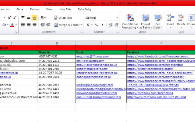This screenshot has width=195, height=122.
Task: Open Number dialog launcher
Action: (117, 32)
